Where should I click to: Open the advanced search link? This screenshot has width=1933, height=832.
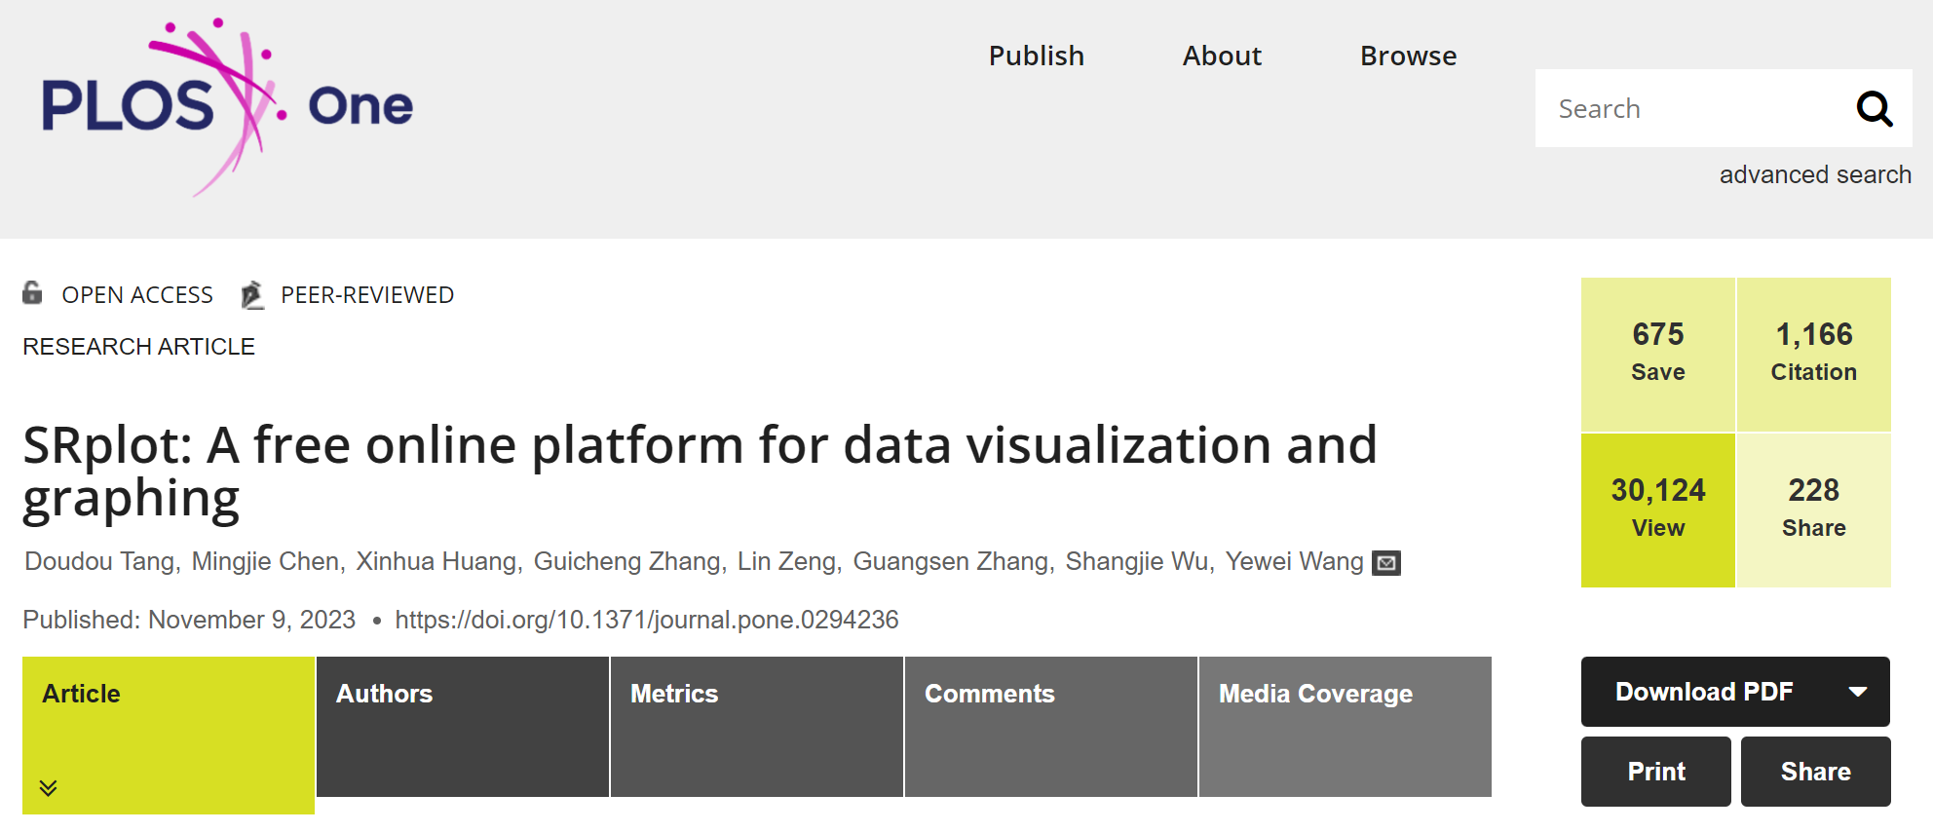click(1815, 174)
